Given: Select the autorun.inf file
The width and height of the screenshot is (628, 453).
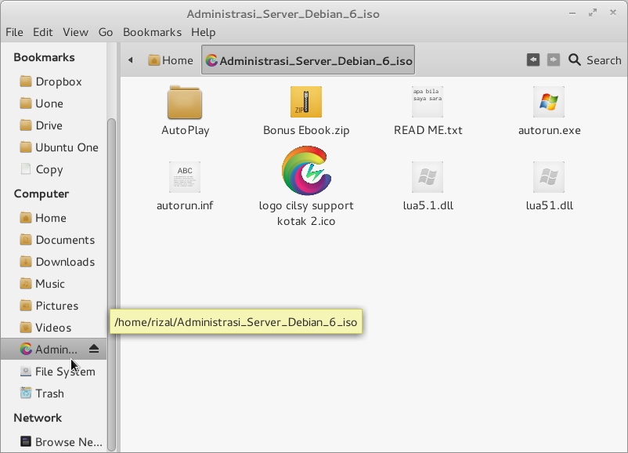Looking at the screenshot, I should tap(185, 177).
